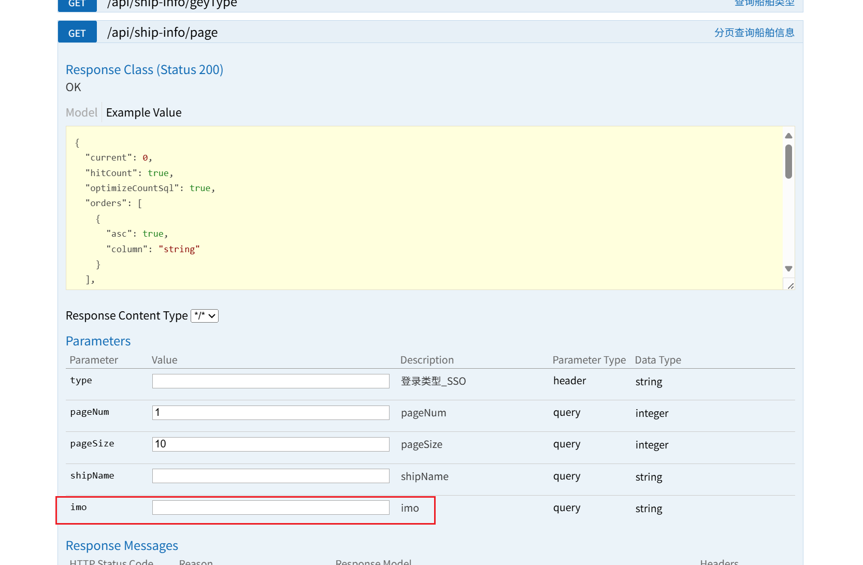
Task: Click the pageNum value field
Action: (270, 413)
